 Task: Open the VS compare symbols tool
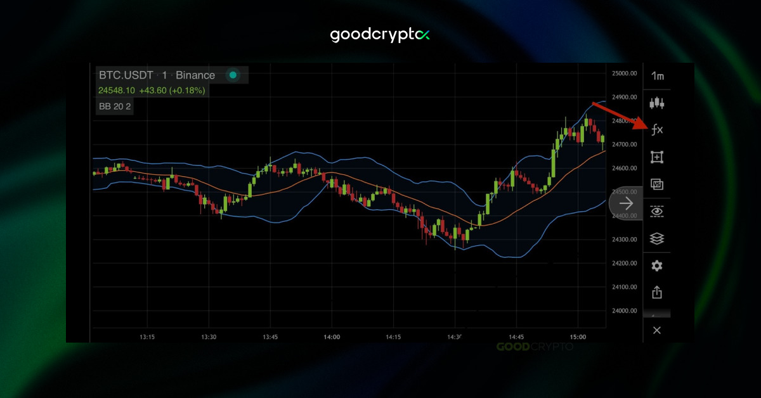[657, 184]
